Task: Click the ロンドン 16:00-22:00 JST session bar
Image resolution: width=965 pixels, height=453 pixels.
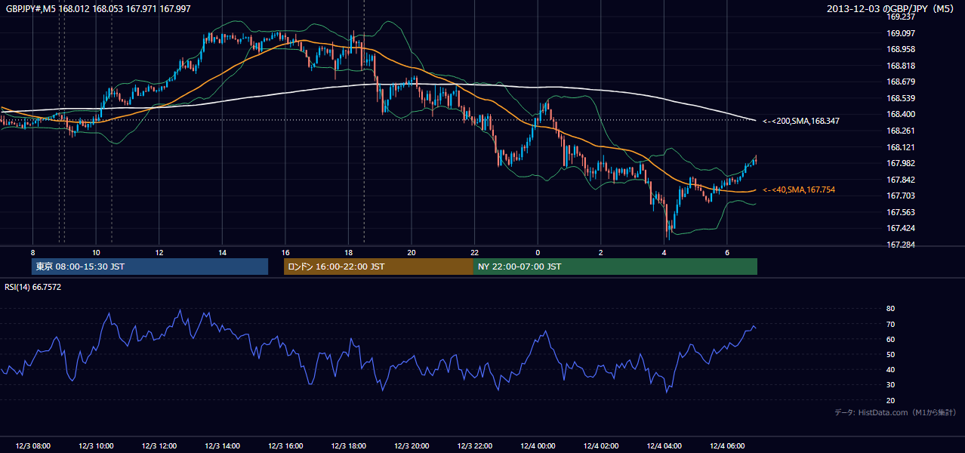Action: tap(378, 267)
